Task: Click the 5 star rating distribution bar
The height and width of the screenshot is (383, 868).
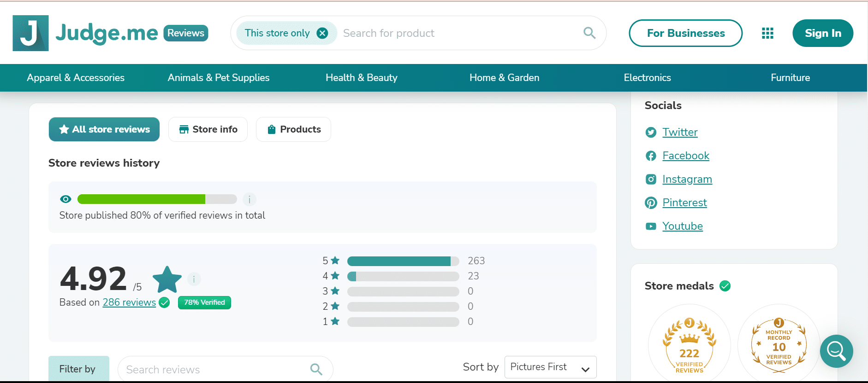Action: pyautogui.click(x=403, y=261)
